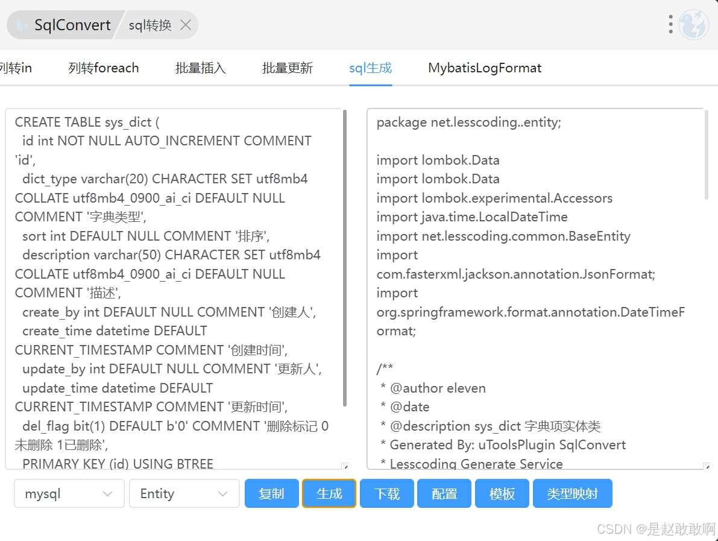Open the 类型映射 type mapping button

pos(572,493)
